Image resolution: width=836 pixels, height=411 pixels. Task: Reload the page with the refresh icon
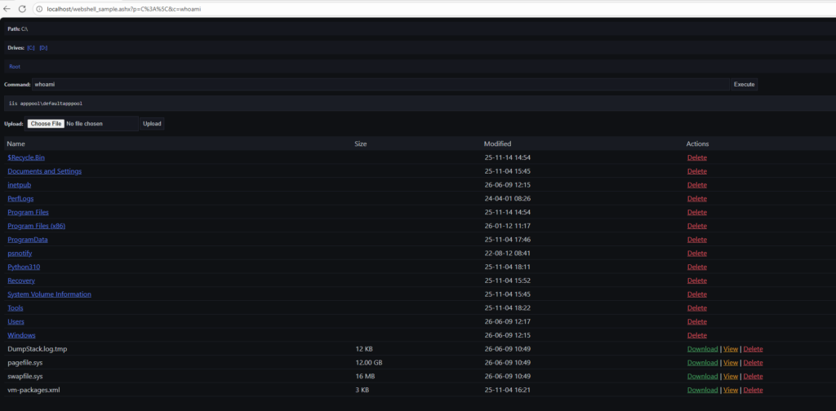point(22,9)
